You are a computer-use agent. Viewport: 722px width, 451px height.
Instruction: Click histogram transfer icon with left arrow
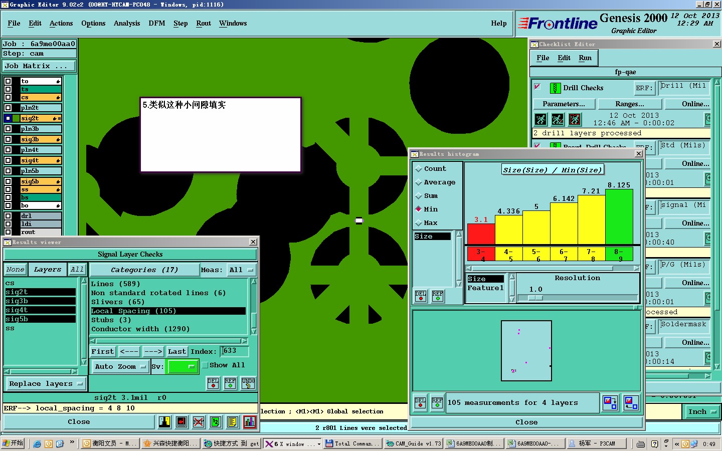tap(631, 403)
